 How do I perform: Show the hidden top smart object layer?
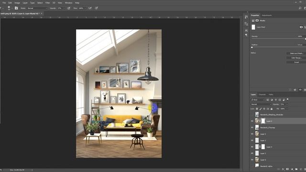pyautogui.click(x=252, y=115)
